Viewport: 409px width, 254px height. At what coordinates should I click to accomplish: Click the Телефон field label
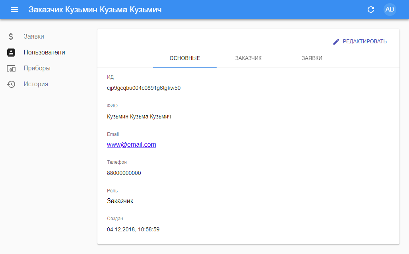pos(116,162)
